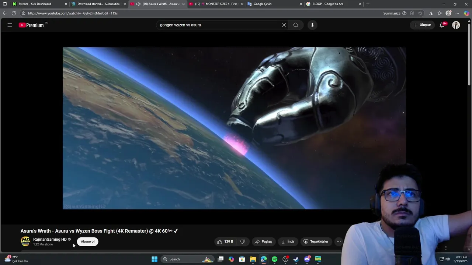Click the video title text
472x265 pixels.
[99, 231]
